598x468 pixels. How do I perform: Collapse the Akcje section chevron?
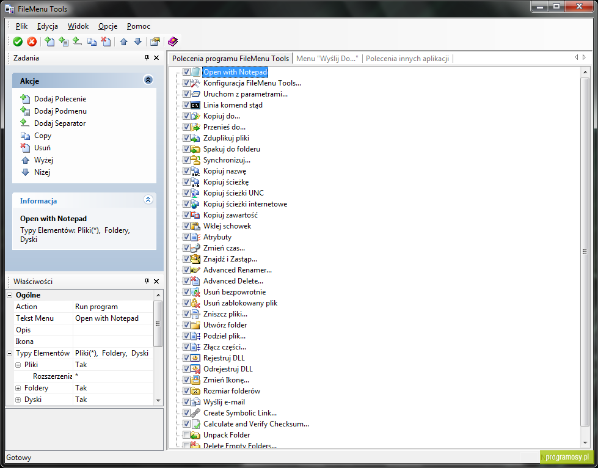[x=148, y=79]
